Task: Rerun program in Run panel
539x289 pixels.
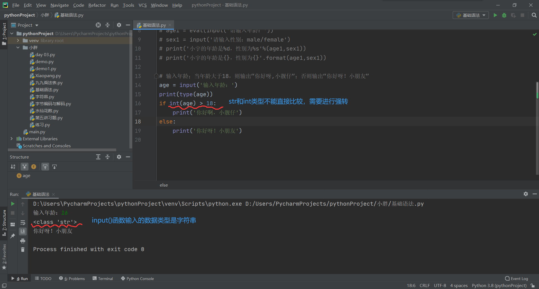Action: pyautogui.click(x=13, y=204)
